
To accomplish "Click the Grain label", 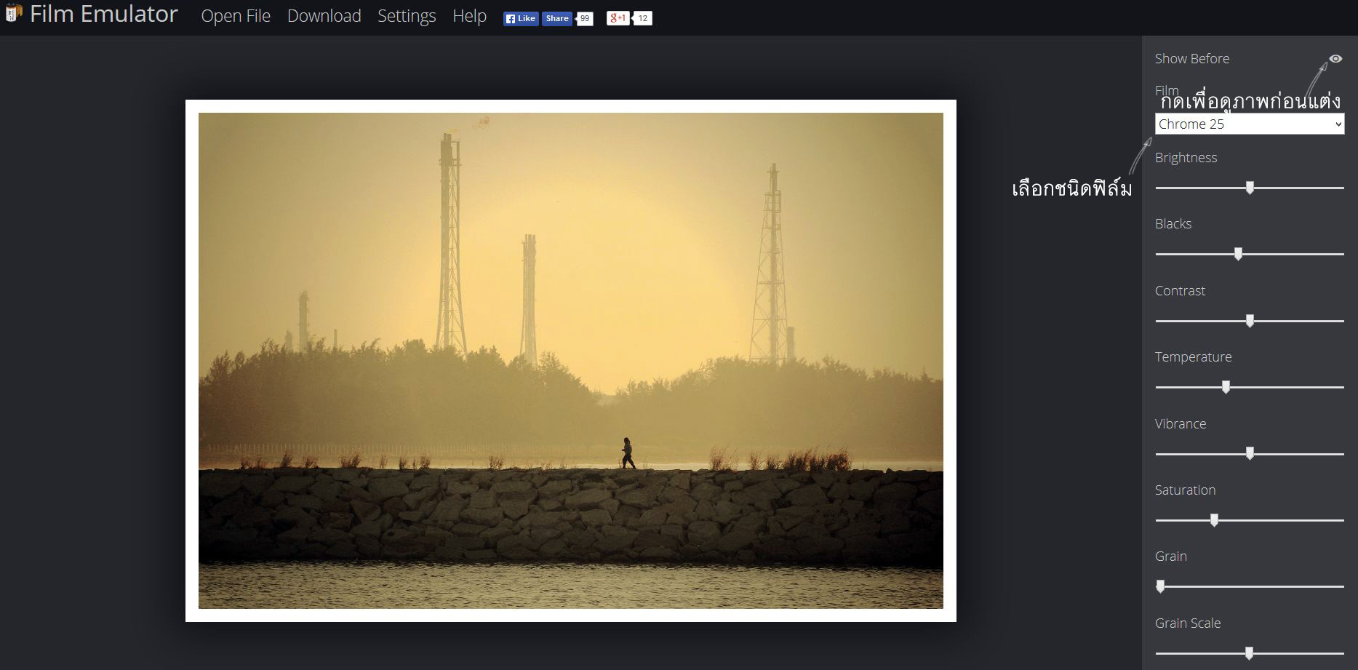I will [x=1171, y=557].
